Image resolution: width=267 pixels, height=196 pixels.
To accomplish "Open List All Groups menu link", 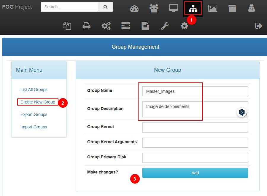I will click(x=34, y=90).
